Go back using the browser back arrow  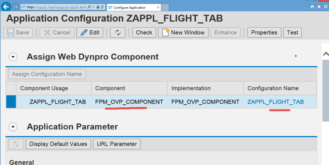tap(6, 7)
